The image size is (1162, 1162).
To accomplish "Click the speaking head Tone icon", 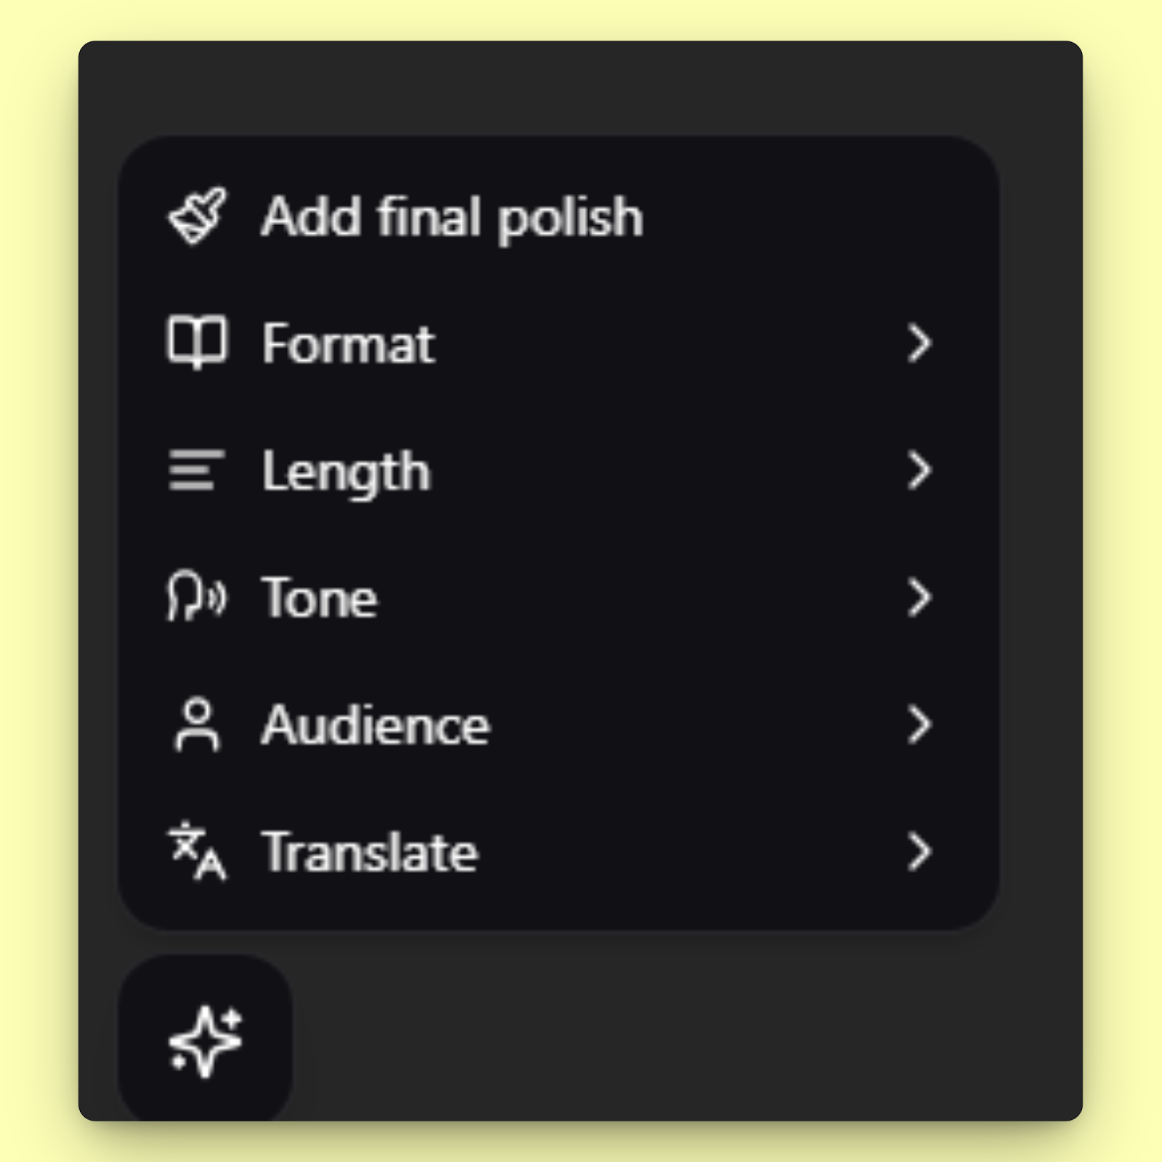I will coord(197,596).
